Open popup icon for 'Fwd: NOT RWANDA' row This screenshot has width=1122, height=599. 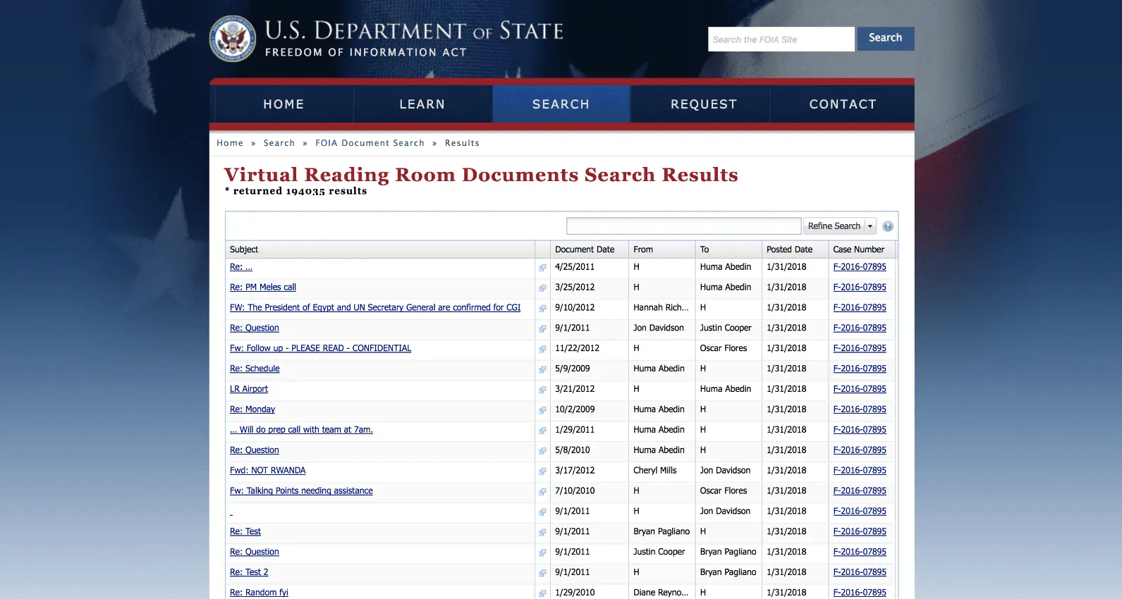(x=542, y=471)
